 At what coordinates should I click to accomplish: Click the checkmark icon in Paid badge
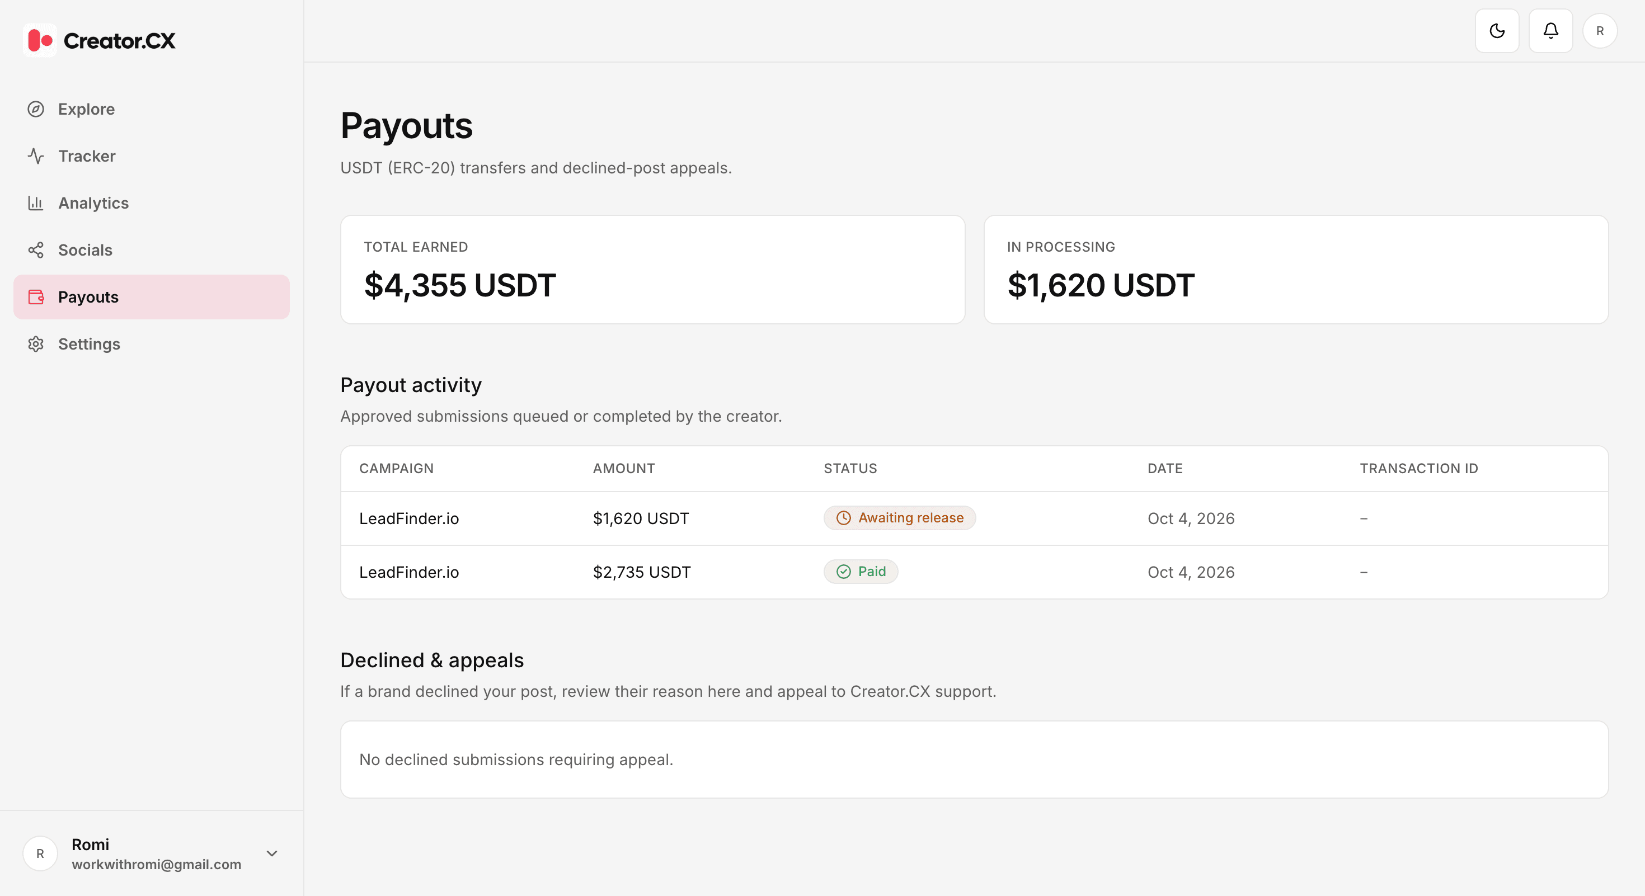pyautogui.click(x=844, y=572)
